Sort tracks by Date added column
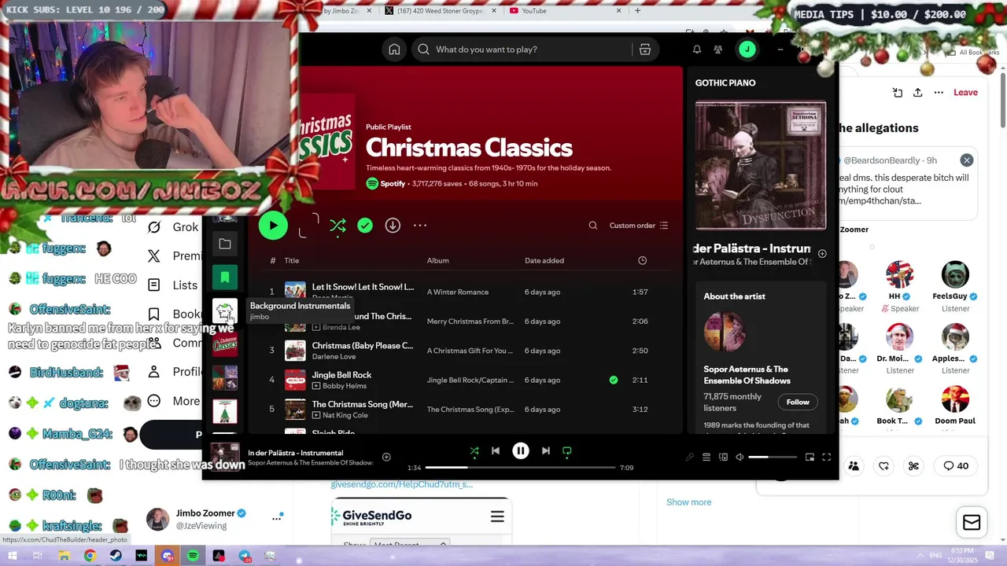The image size is (1007, 566). 544,260
